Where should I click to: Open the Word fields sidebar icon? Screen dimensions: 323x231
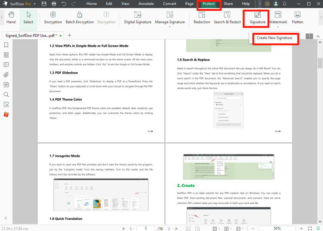[x=6, y=85]
